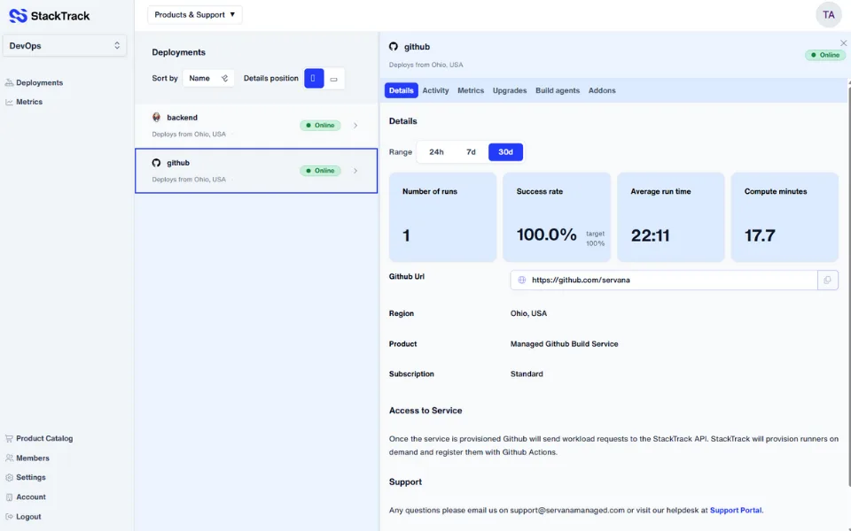Select the 7d range option
The image size is (851, 531).
click(x=471, y=151)
